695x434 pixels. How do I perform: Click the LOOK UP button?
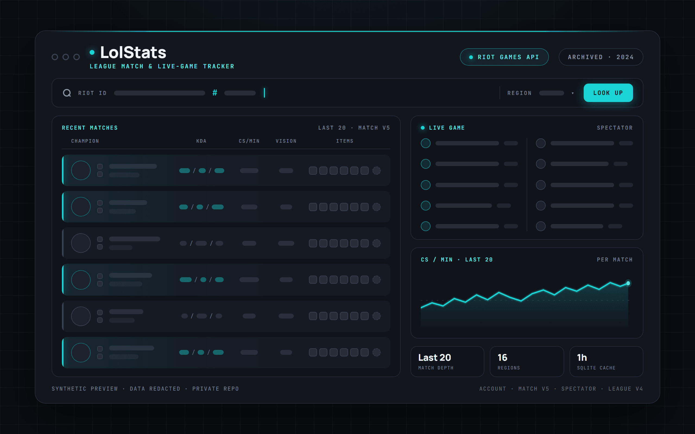(x=608, y=93)
